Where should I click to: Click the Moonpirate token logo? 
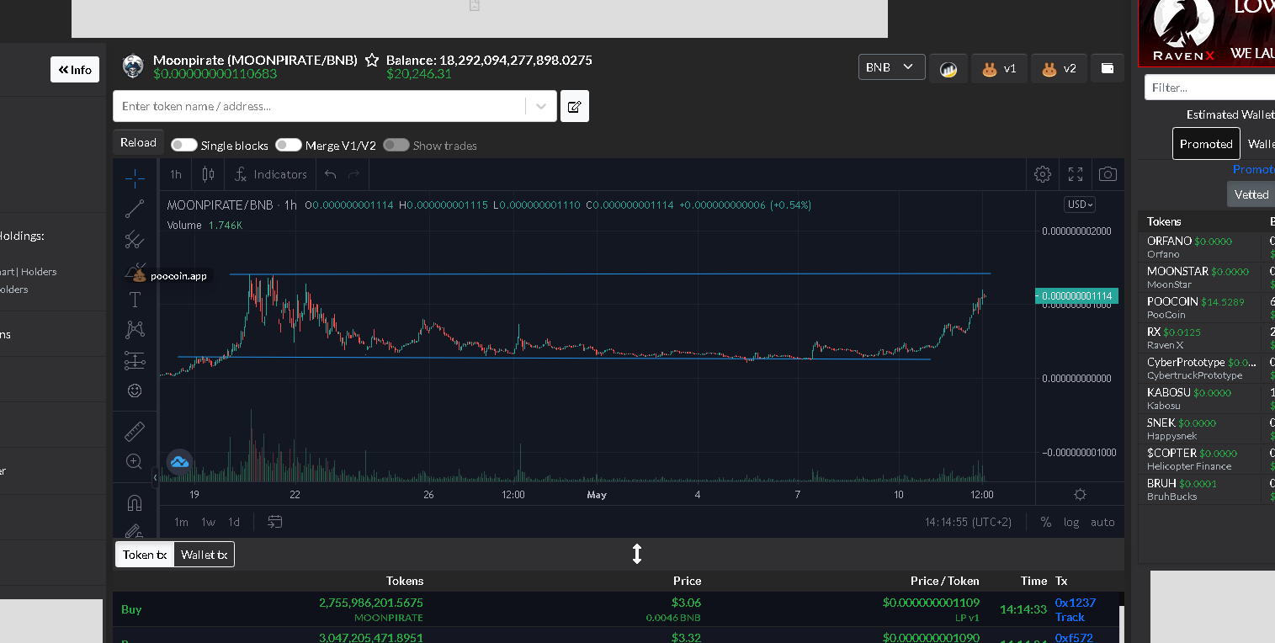(133, 66)
